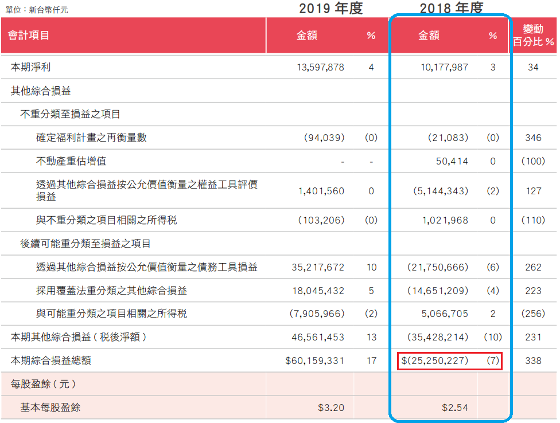The height and width of the screenshot is (423, 560).
Task: Click 每股盈餘（元）row label
Action: (43, 384)
